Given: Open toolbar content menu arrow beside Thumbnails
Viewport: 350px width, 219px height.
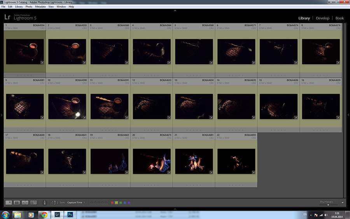Looking at the screenshot, I should coord(343,203).
